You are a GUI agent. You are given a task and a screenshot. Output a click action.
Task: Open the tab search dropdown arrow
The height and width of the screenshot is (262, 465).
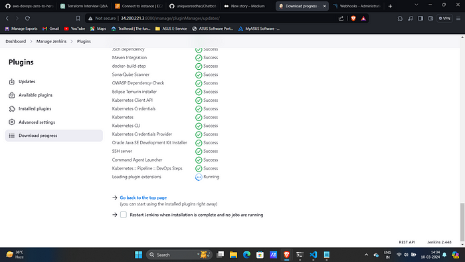pyautogui.click(x=416, y=5)
